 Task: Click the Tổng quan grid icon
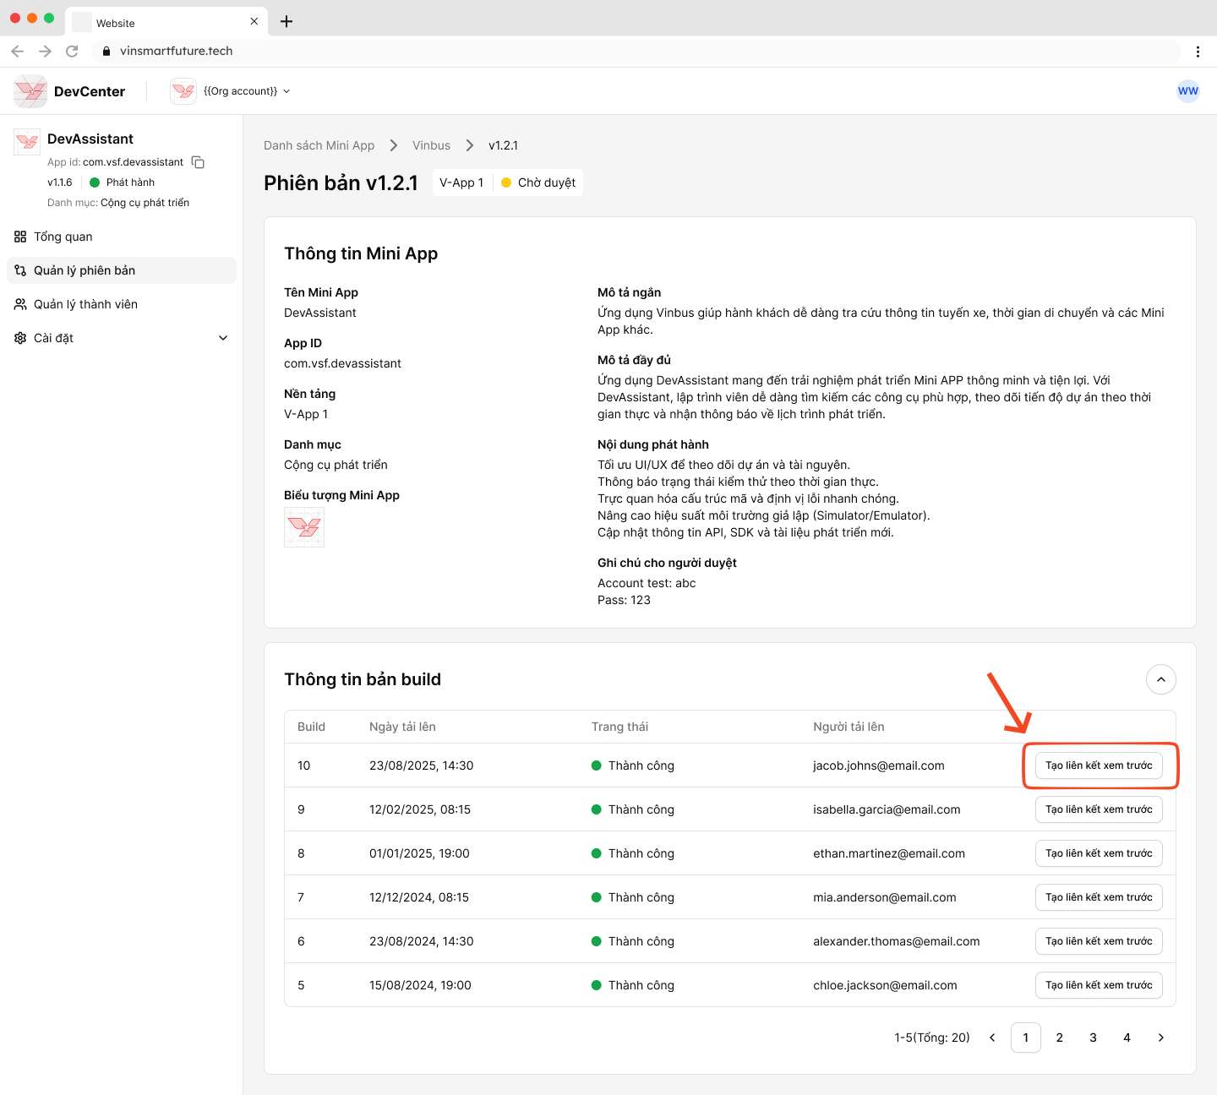tap(20, 237)
